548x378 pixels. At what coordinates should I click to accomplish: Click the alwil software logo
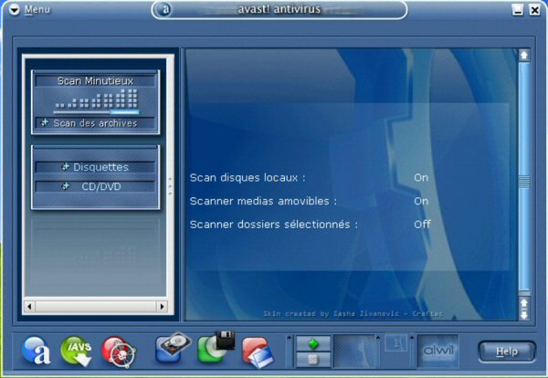click(x=438, y=351)
